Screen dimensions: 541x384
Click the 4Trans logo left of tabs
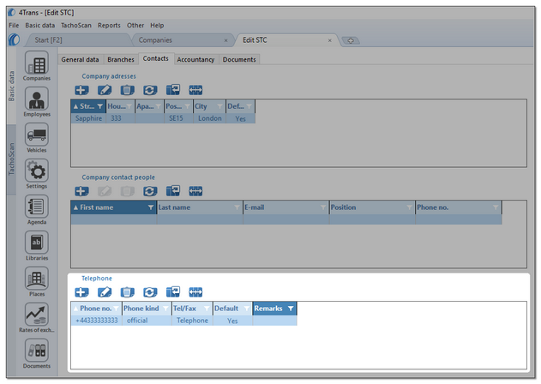pyautogui.click(x=14, y=39)
